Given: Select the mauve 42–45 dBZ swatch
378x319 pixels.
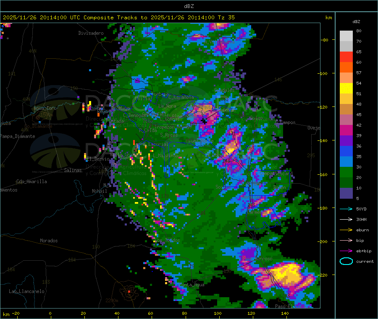Looking at the screenshot, I should coord(346,120).
